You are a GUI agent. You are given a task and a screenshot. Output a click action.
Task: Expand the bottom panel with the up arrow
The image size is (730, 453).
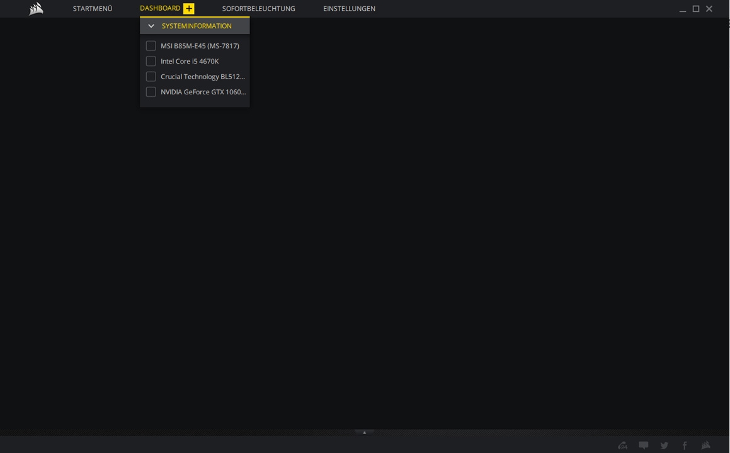[365, 432]
